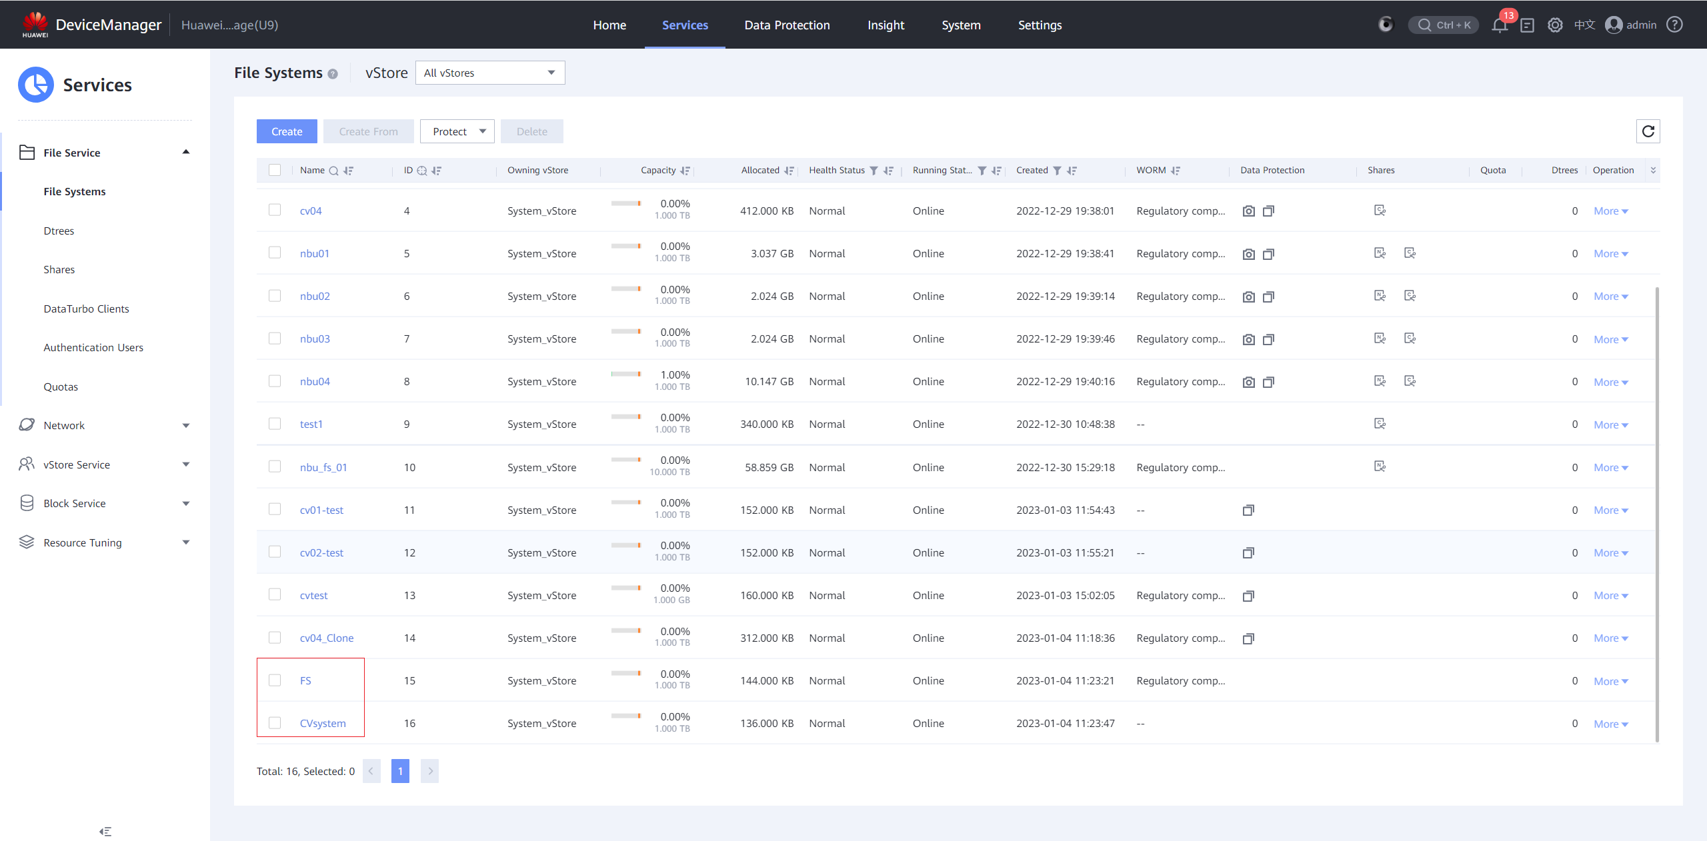Screen dimensions: 1707x841
Task: Collapse the left sidebar menu icon
Action: [105, 831]
